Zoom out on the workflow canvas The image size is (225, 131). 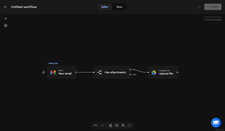pos(117,125)
